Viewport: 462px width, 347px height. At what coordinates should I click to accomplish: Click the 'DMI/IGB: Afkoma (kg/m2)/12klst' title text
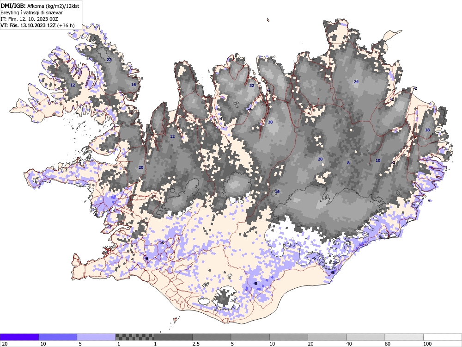[x=40, y=6]
